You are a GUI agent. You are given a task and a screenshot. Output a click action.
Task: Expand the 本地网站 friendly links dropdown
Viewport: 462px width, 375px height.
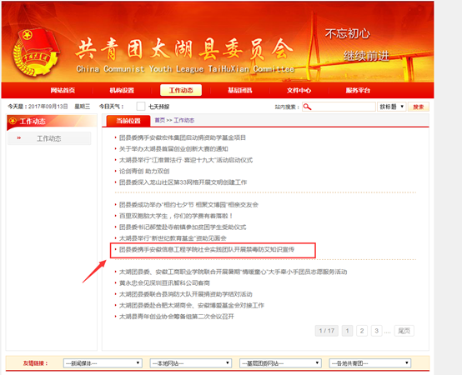click(x=191, y=363)
